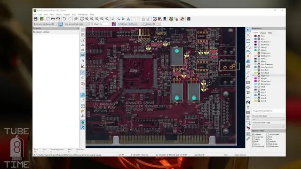This screenshot has height=169, width=301.
Task: Toggle the Zones selection filter checkbox
Action: coord(253,144)
